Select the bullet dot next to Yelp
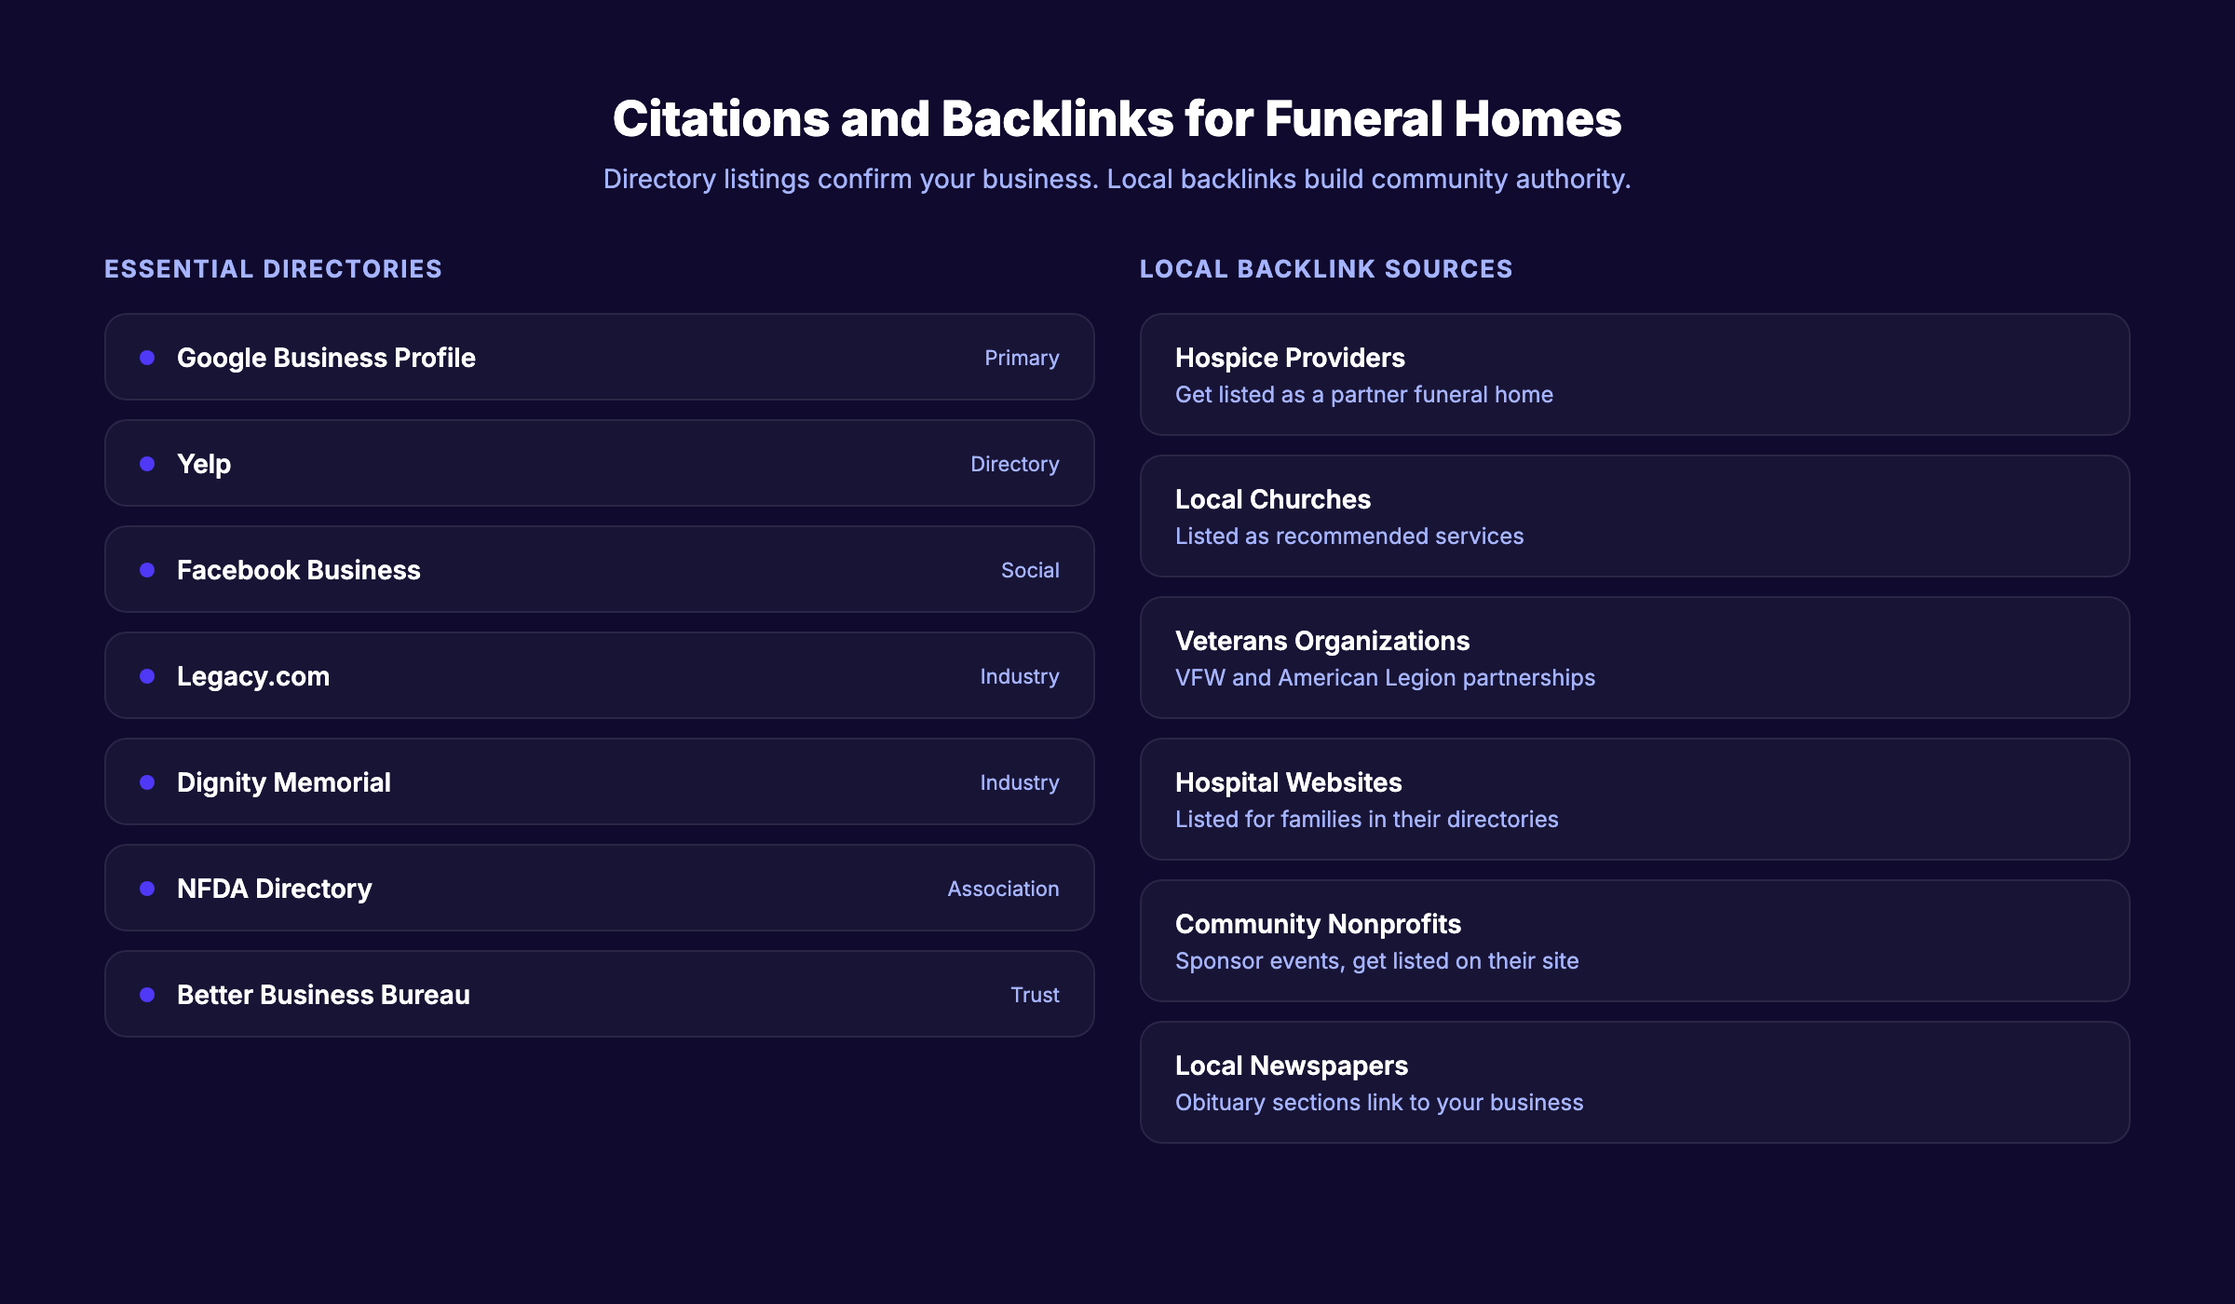 click(x=147, y=463)
